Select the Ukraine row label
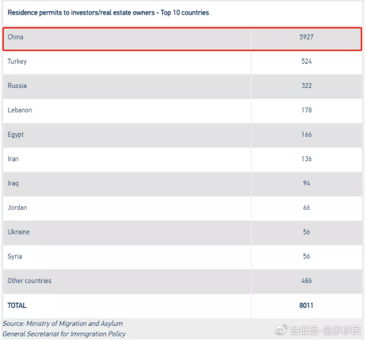 point(19,232)
